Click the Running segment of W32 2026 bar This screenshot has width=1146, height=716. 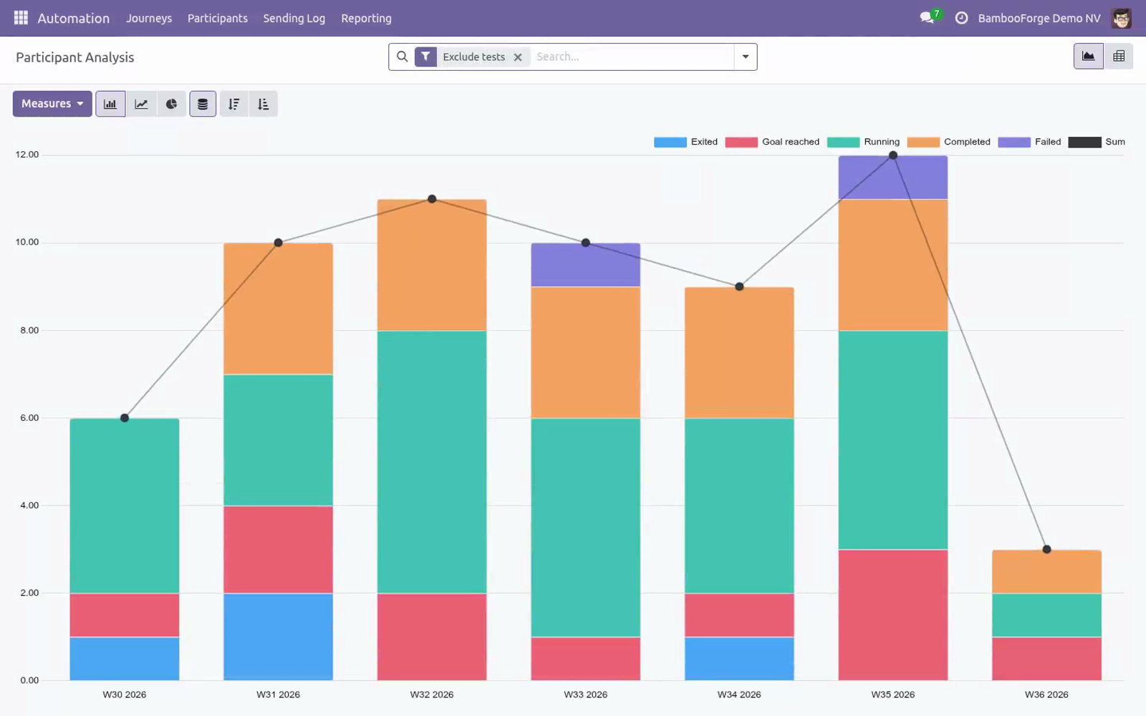(x=432, y=462)
